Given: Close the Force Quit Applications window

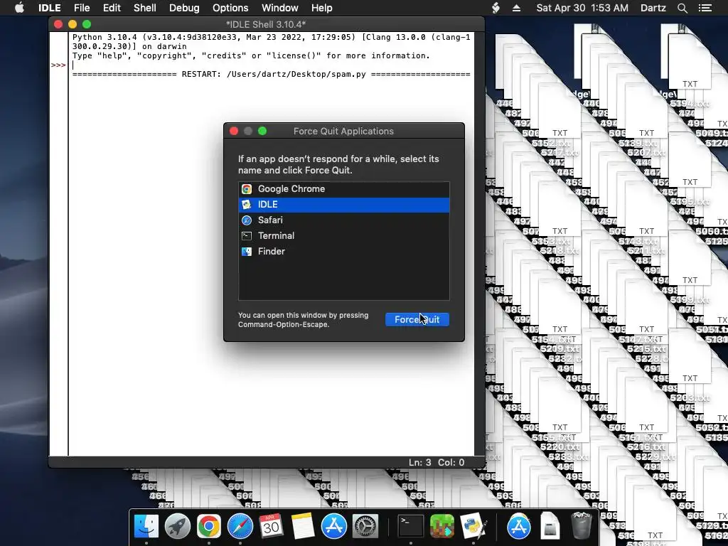Looking at the screenshot, I should coord(234,132).
